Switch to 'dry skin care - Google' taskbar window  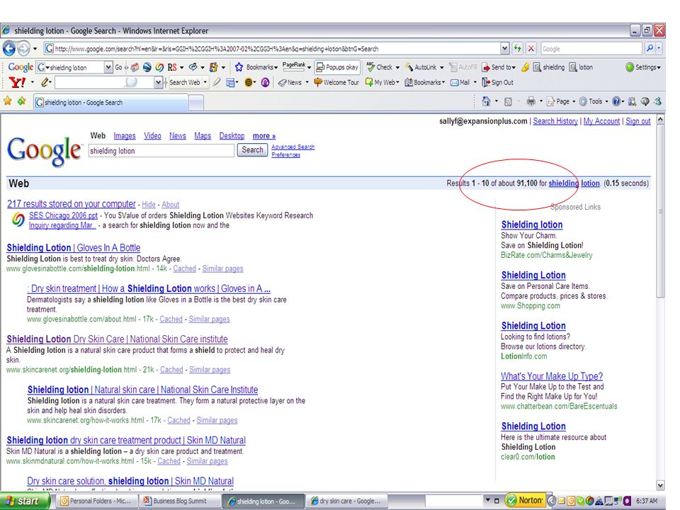[x=346, y=501]
